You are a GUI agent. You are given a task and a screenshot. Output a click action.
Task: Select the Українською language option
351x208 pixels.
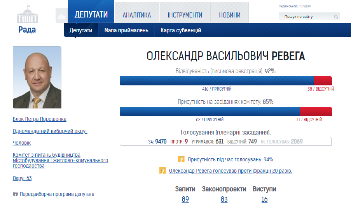coord(288,6)
